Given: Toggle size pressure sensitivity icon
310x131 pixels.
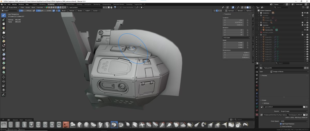Looking at the screenshot, I should coord(34,11).
